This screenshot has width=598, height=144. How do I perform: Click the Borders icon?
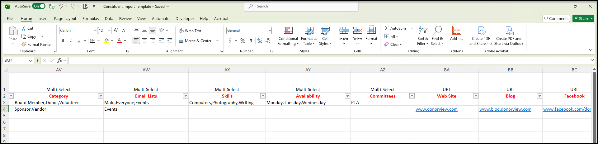93,41
